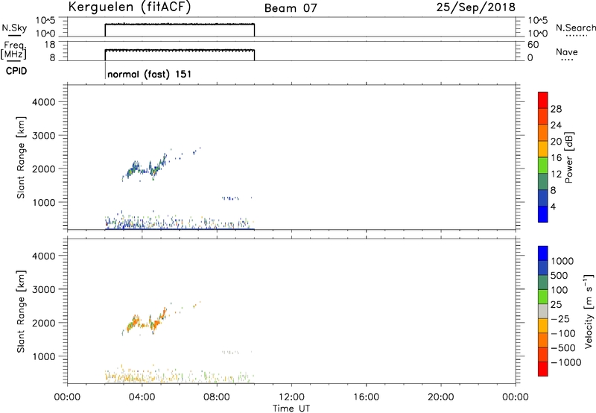
Task: Select the 'CPID' label
Action: coord(16,71)
